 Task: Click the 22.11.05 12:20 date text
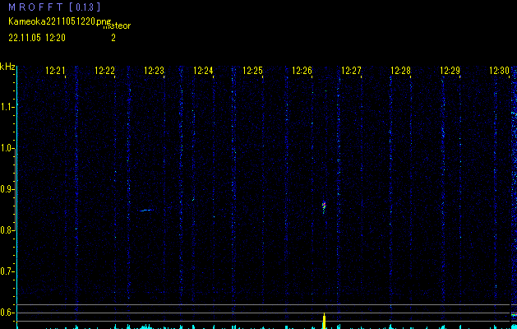(37, 38)
